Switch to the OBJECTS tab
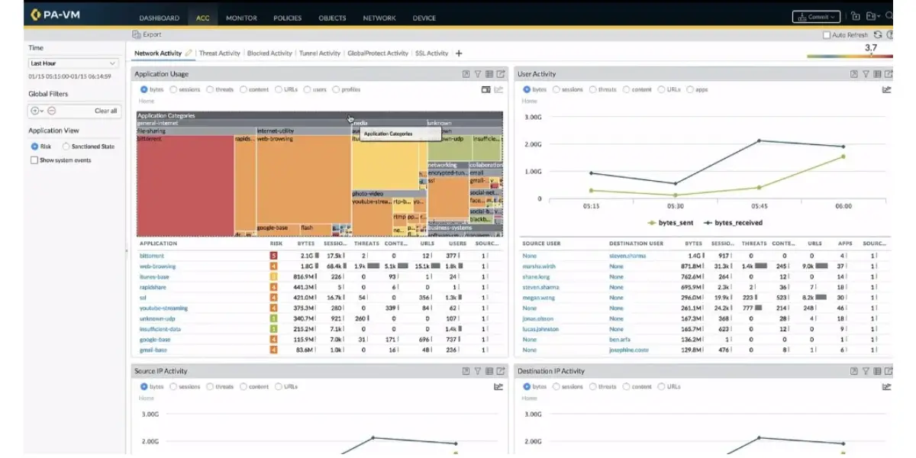 point(332,18)
